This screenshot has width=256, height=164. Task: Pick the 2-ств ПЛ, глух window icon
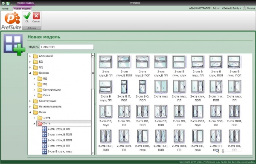[x=106, y=112]
